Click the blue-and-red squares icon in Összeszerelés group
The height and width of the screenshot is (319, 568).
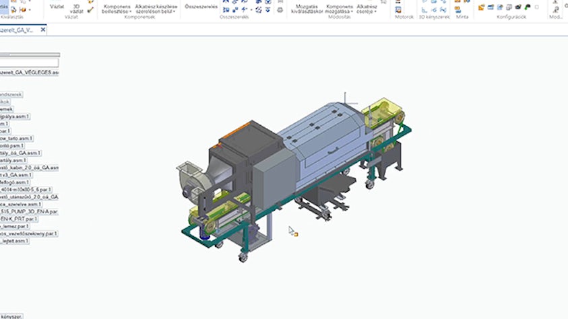tap(235, 10)
